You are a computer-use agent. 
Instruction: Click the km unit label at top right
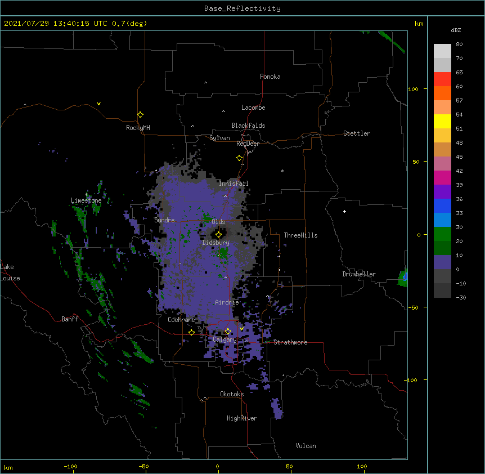point(419,24)
